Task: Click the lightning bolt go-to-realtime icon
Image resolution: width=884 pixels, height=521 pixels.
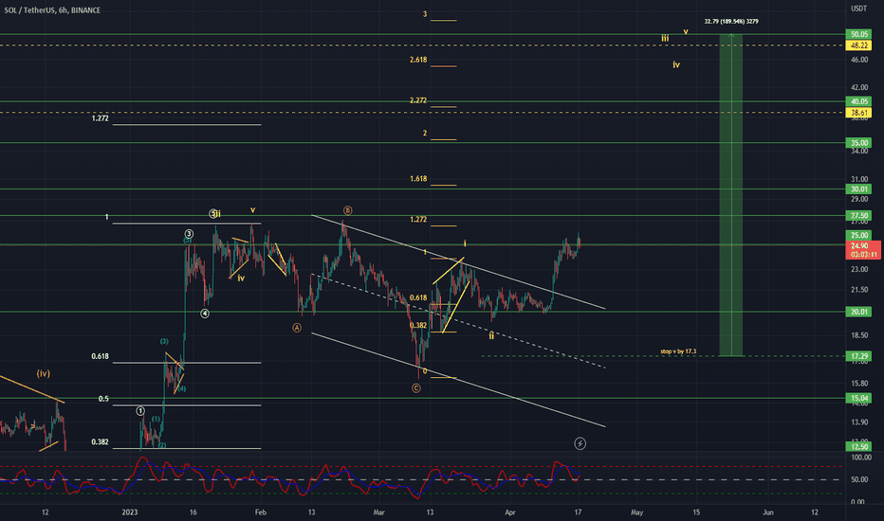Action: (580, 444)
